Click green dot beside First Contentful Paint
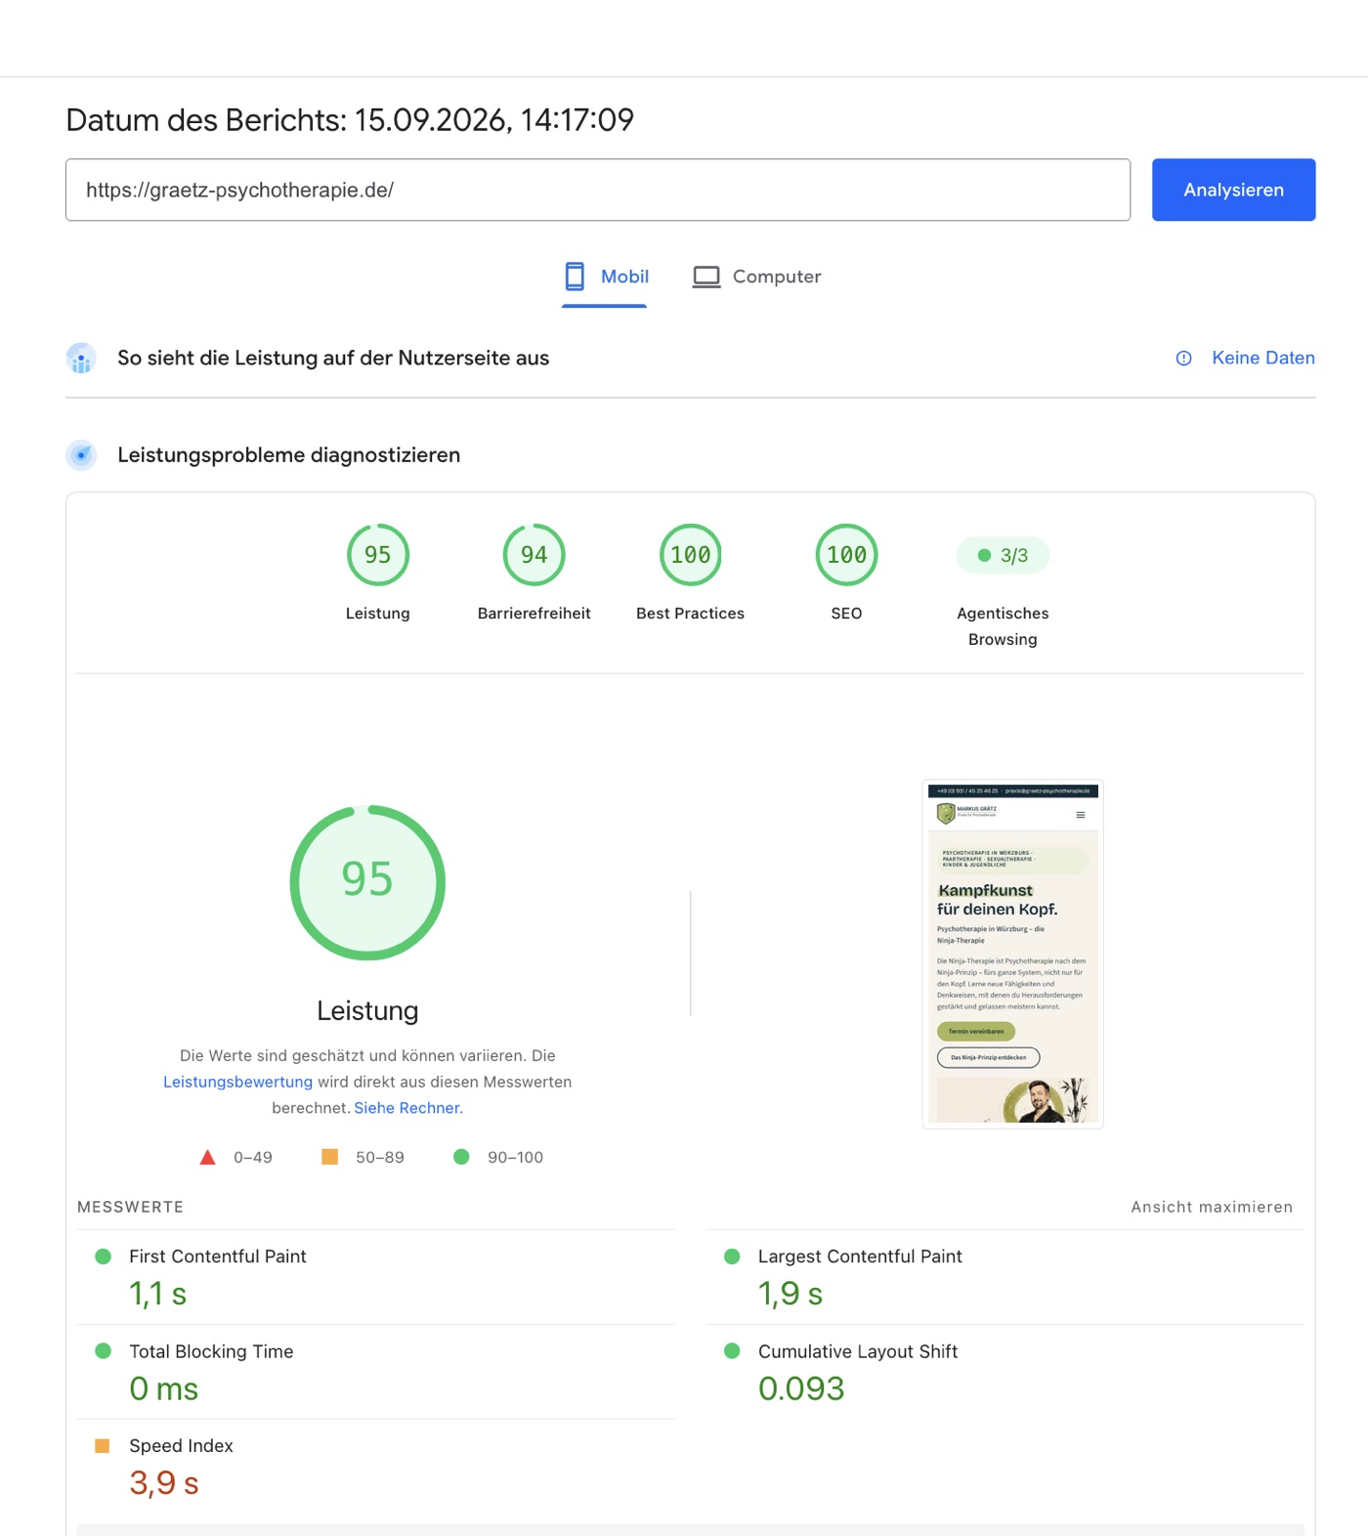This screenshot has height=1536, width=1368. point(103,1257)
